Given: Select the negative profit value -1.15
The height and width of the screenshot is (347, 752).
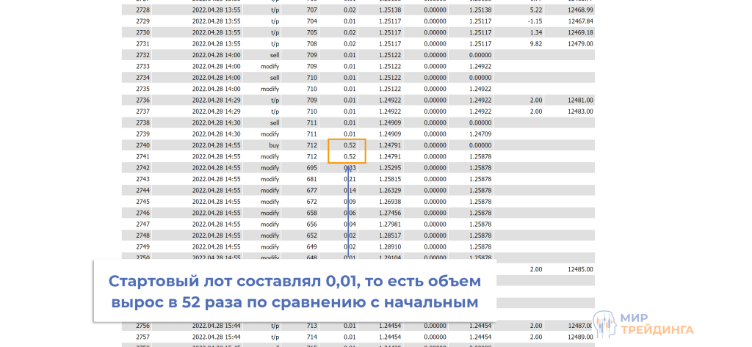Looking at the screenshot, I should [535, 21].
